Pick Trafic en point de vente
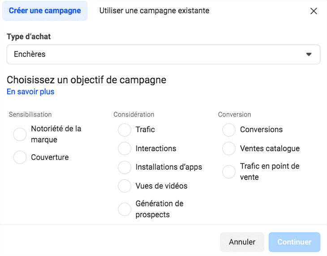 (x=229, y=172)
